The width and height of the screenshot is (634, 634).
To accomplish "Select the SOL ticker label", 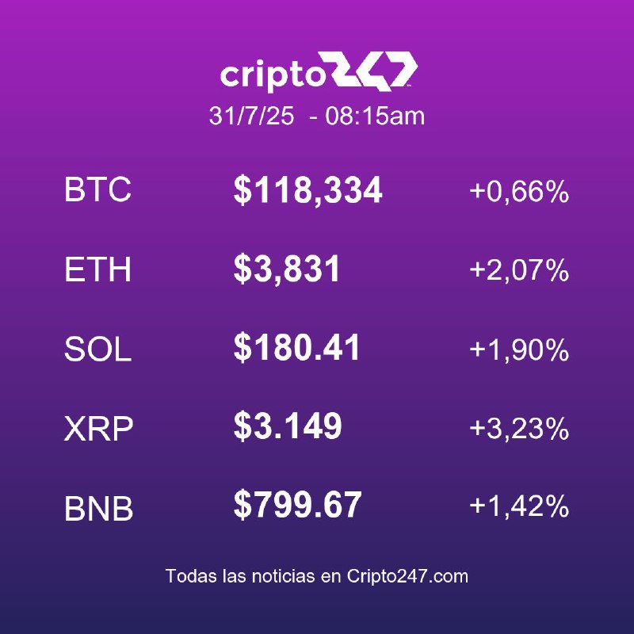I will [x=97, y=349].
